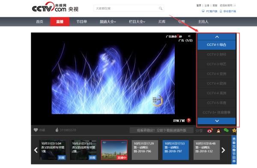Click the flame popularity icon

57,130
